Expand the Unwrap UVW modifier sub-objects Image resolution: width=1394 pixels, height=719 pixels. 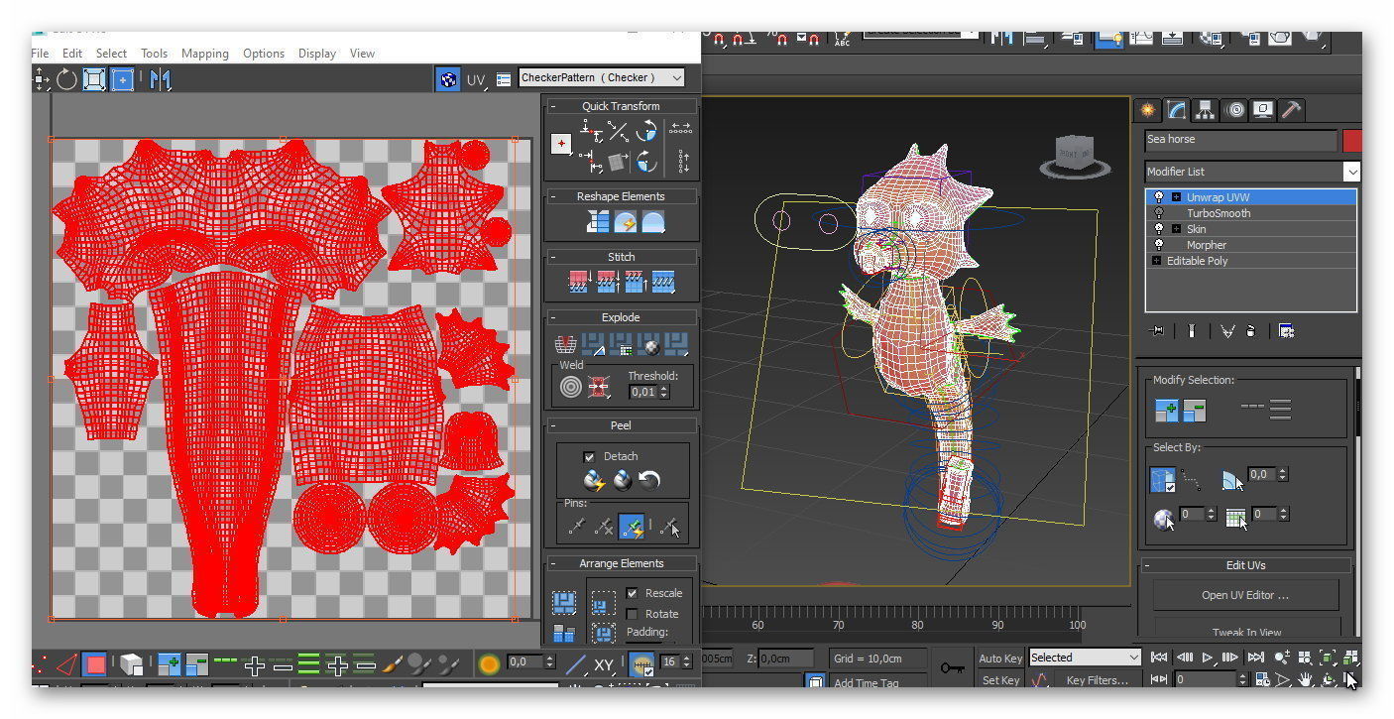pos(1177,197)
